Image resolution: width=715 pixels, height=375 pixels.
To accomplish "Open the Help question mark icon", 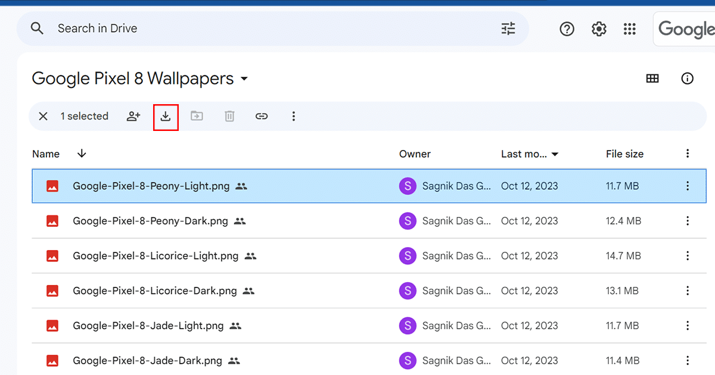I will [567, 29].
